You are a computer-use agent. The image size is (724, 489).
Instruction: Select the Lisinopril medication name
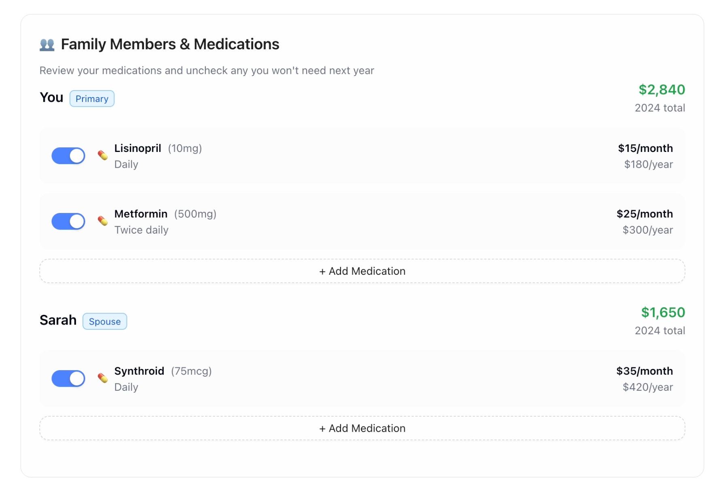click(x=138, y=148)
